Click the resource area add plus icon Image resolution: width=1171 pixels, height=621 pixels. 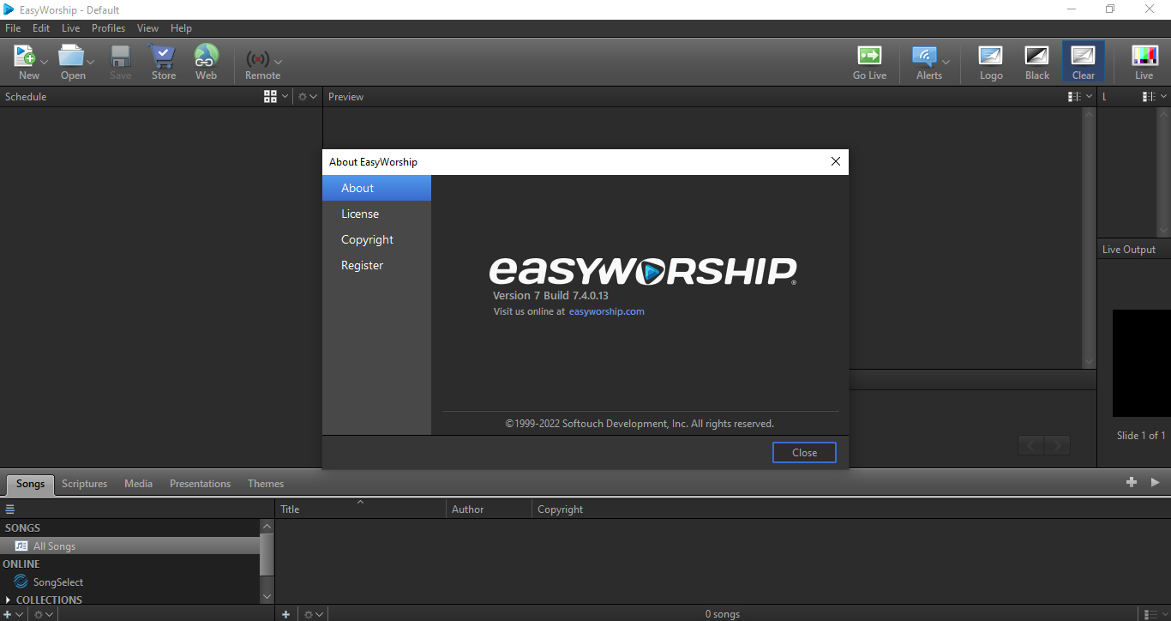click(1132, 483)
